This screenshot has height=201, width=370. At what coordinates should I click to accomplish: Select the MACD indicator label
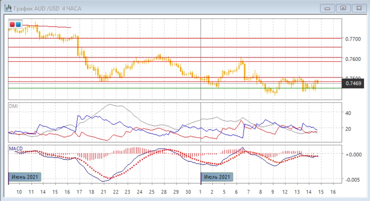[x=16, y=148]
